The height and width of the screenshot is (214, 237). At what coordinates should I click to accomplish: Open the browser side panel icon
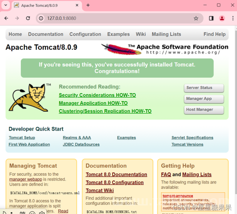211,18
